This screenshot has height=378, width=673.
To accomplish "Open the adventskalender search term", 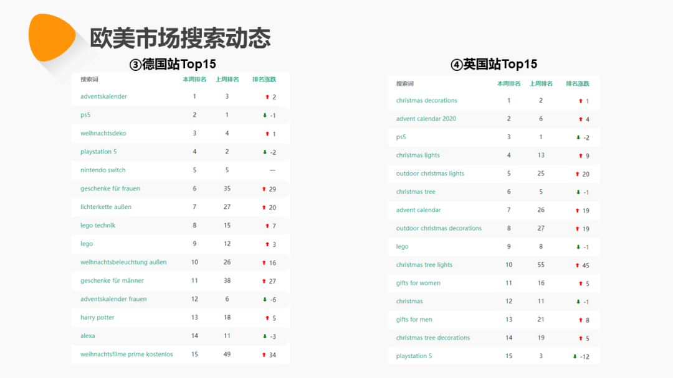I will 103,96.
